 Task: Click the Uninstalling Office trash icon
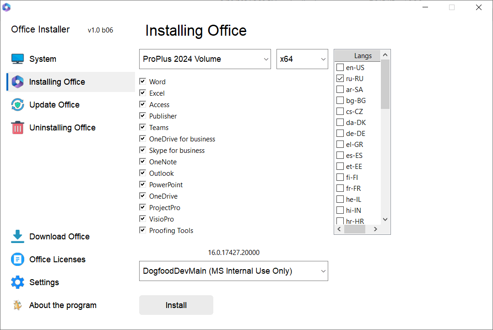click(x=17, y=128)
